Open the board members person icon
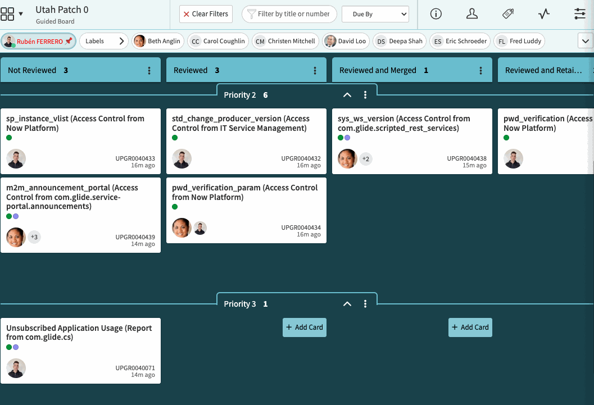The height and width of the screenshot is (405, 594). 472,14
